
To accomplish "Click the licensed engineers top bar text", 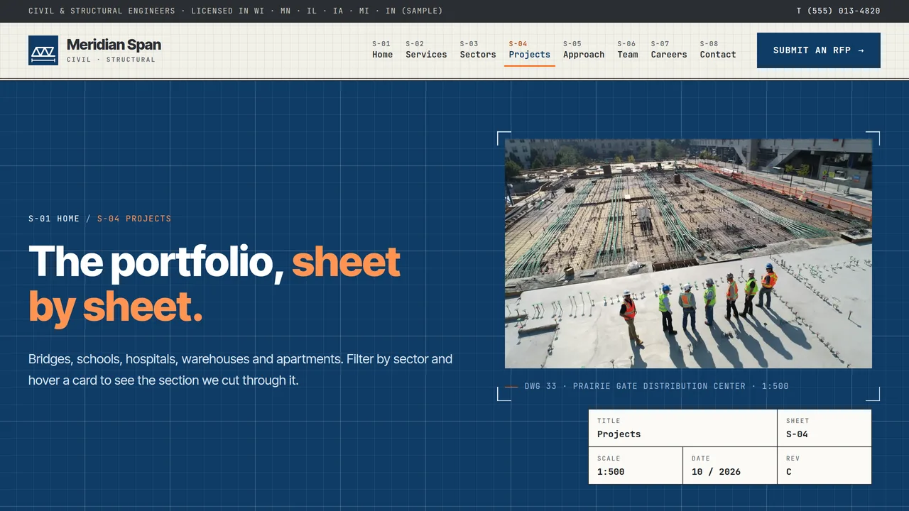I will pos(235,11).
